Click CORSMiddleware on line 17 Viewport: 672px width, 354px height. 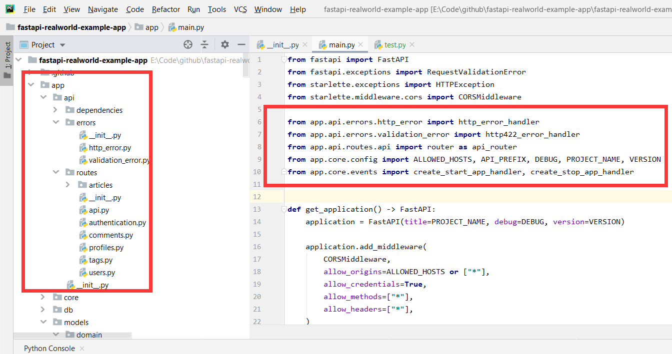[355, 259]
